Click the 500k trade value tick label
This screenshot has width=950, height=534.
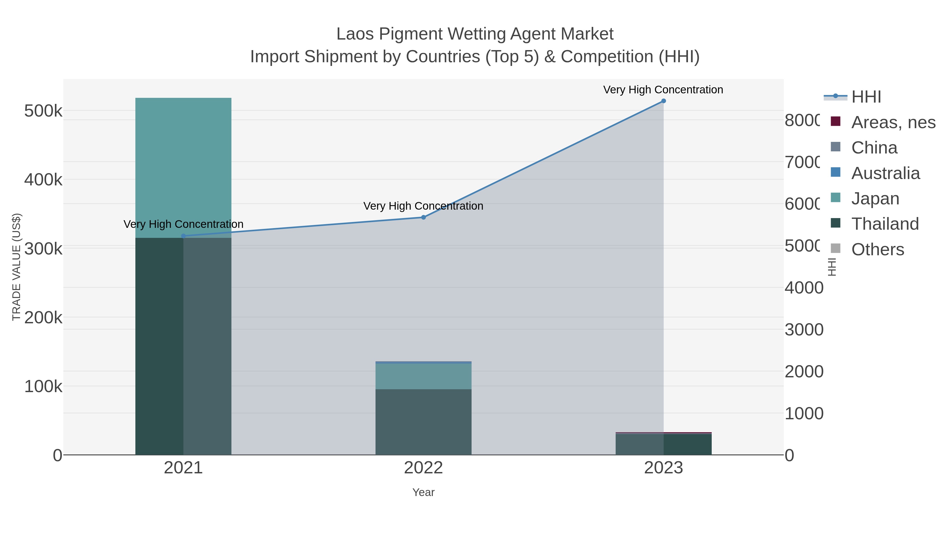point(43,111)
